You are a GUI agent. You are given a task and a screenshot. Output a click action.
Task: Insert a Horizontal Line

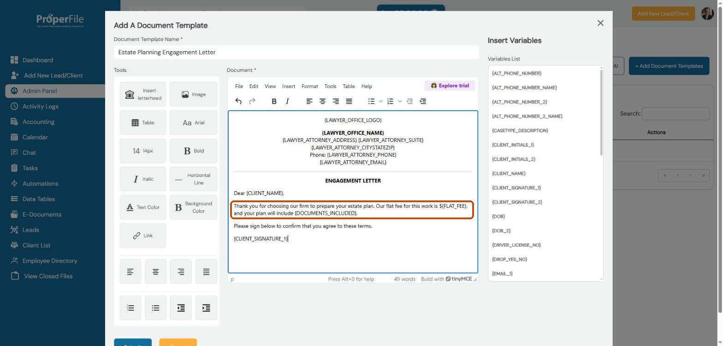[x=193, y=179]
